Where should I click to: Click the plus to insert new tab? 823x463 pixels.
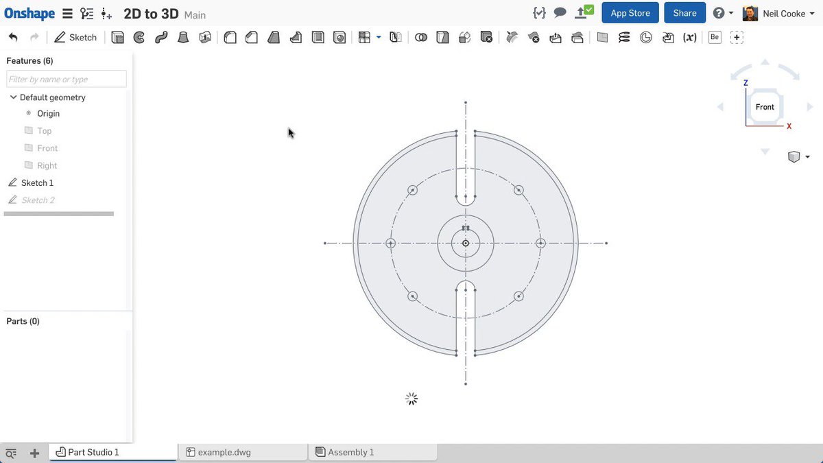(34, 453)
